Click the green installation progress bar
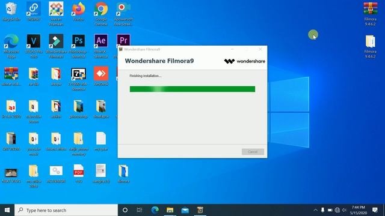This screenshot has width=385, height=216. 192,89
